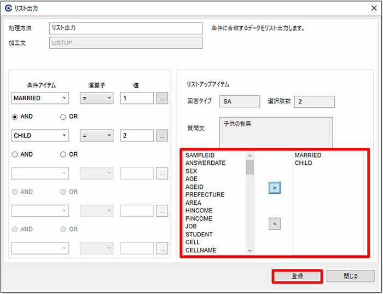Viewport: 383px width, 294px height.
Task: Select AGE in the item list
Action: click(191, 179)
